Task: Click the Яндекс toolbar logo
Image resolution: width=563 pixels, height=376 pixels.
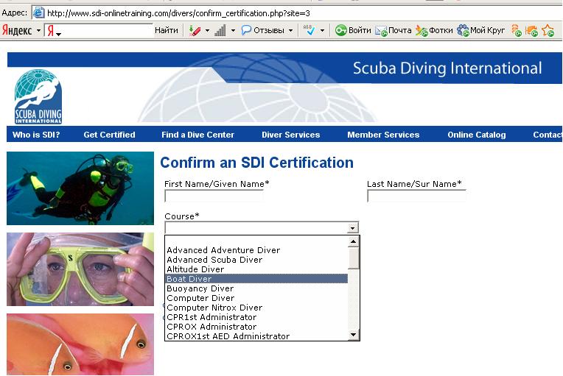Action: tap(17, 30)
